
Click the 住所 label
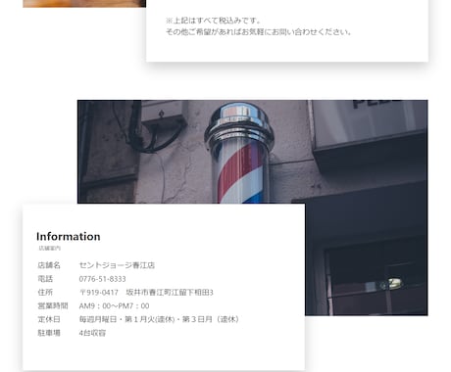point(45,292)
